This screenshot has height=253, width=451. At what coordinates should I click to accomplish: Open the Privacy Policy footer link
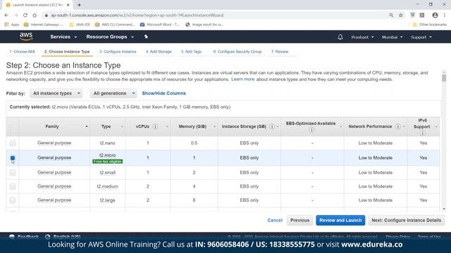pos(397,237)
